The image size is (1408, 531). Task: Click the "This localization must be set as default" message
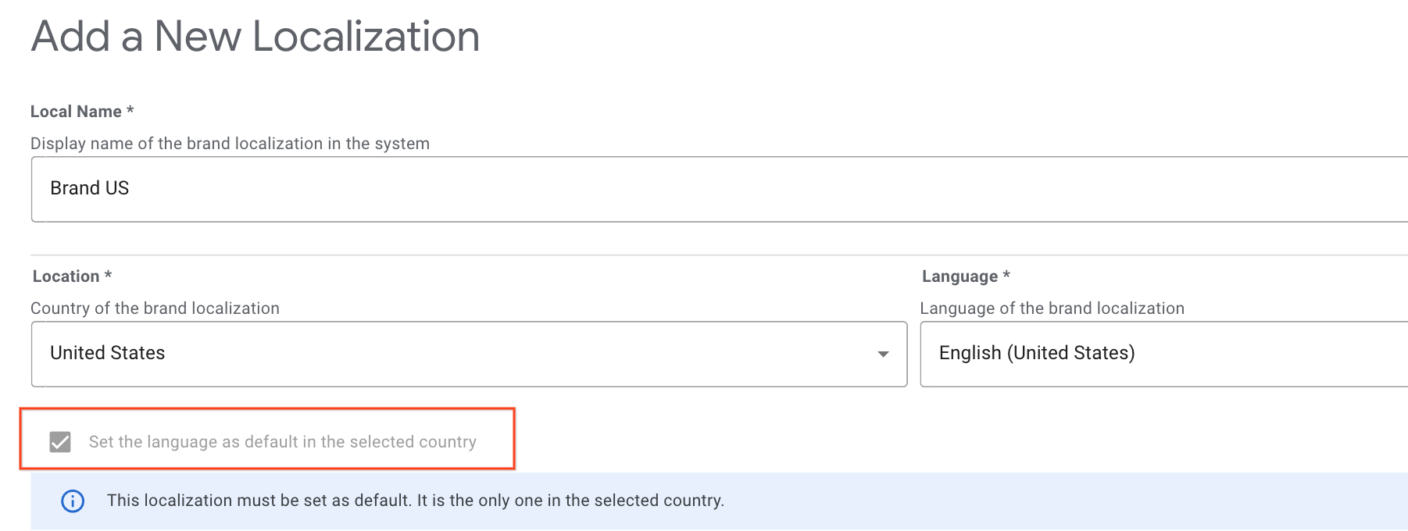point(415,501)
